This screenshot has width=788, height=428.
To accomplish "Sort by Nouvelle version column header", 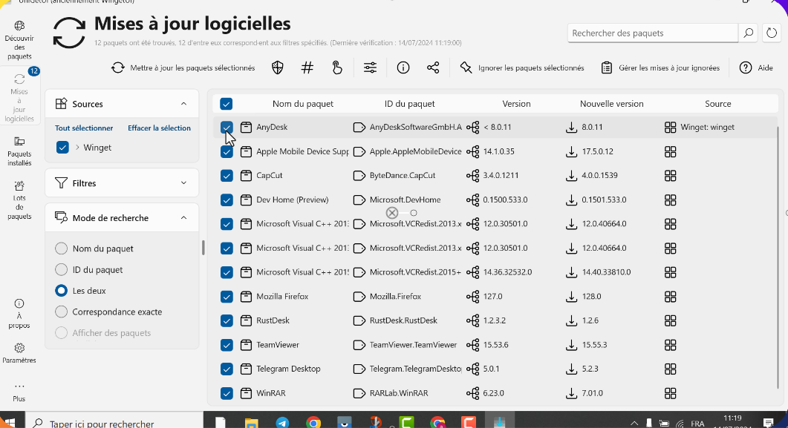I will [x=611, y=104].
